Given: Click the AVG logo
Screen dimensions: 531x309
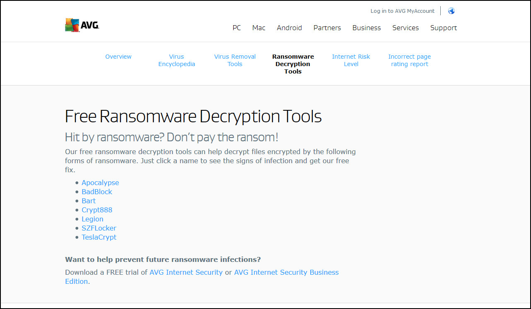Looking at the screenshot, I should tap(82, 25).
